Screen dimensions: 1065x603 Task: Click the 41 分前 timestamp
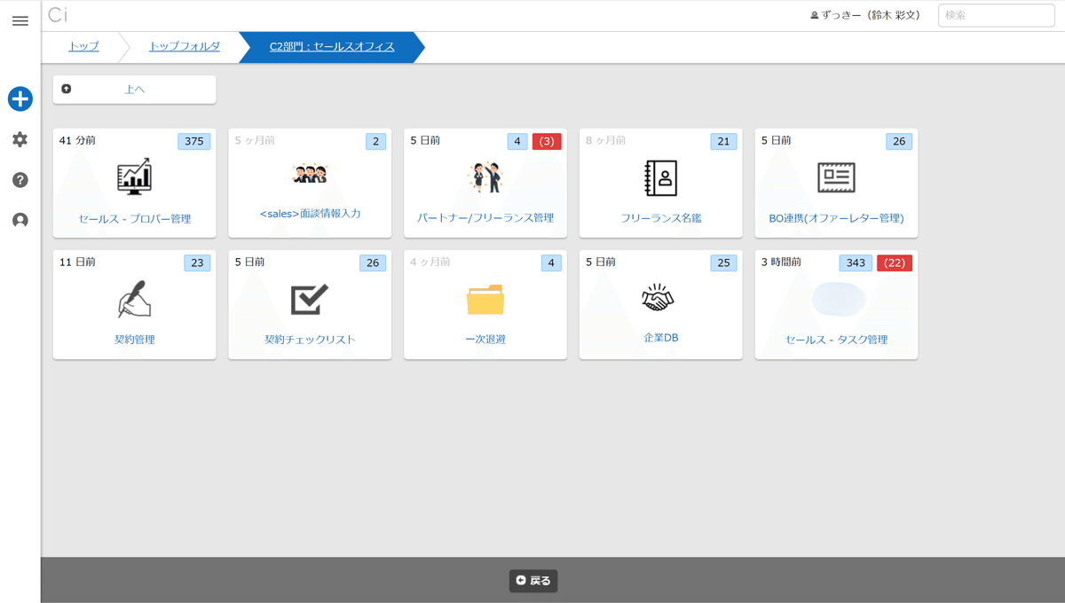77,140
